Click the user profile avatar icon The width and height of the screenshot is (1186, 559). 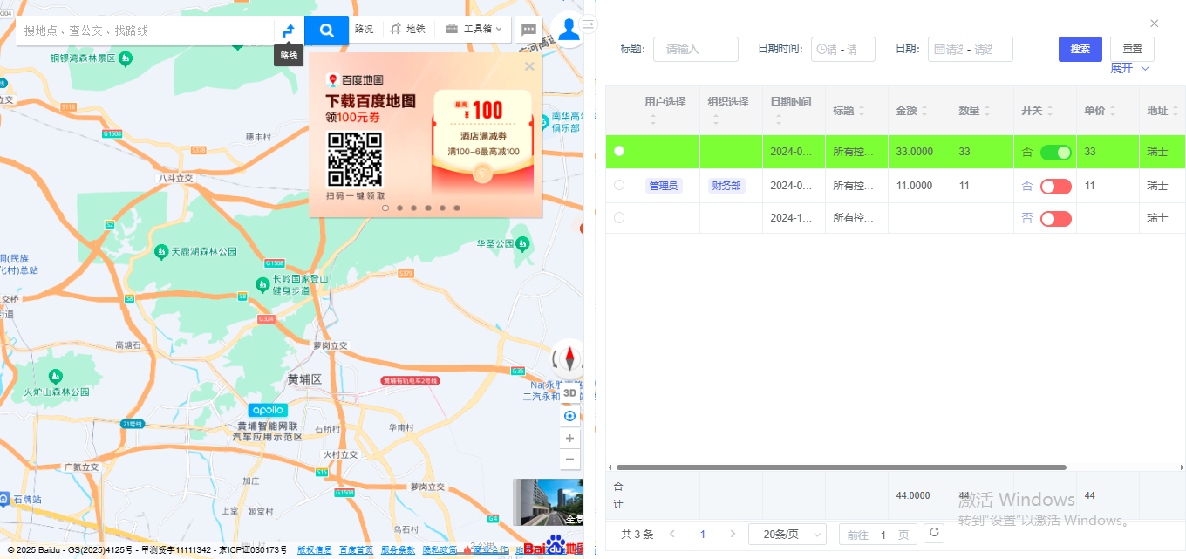click(x=569, y=30)
